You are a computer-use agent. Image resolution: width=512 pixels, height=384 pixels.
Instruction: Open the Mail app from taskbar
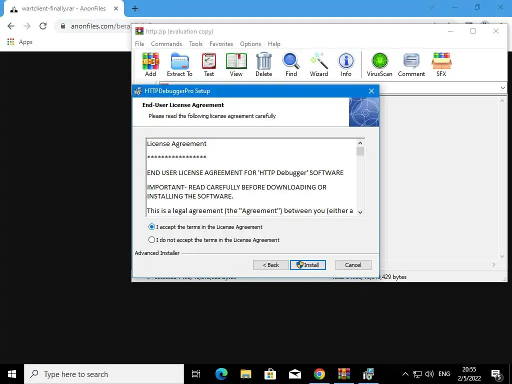[x=295, y=374]
